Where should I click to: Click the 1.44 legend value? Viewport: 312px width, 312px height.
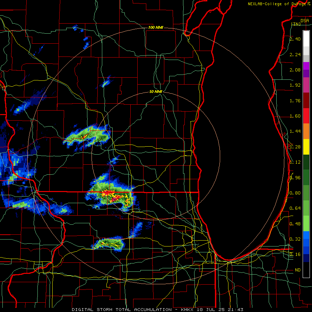click(295, 131)
